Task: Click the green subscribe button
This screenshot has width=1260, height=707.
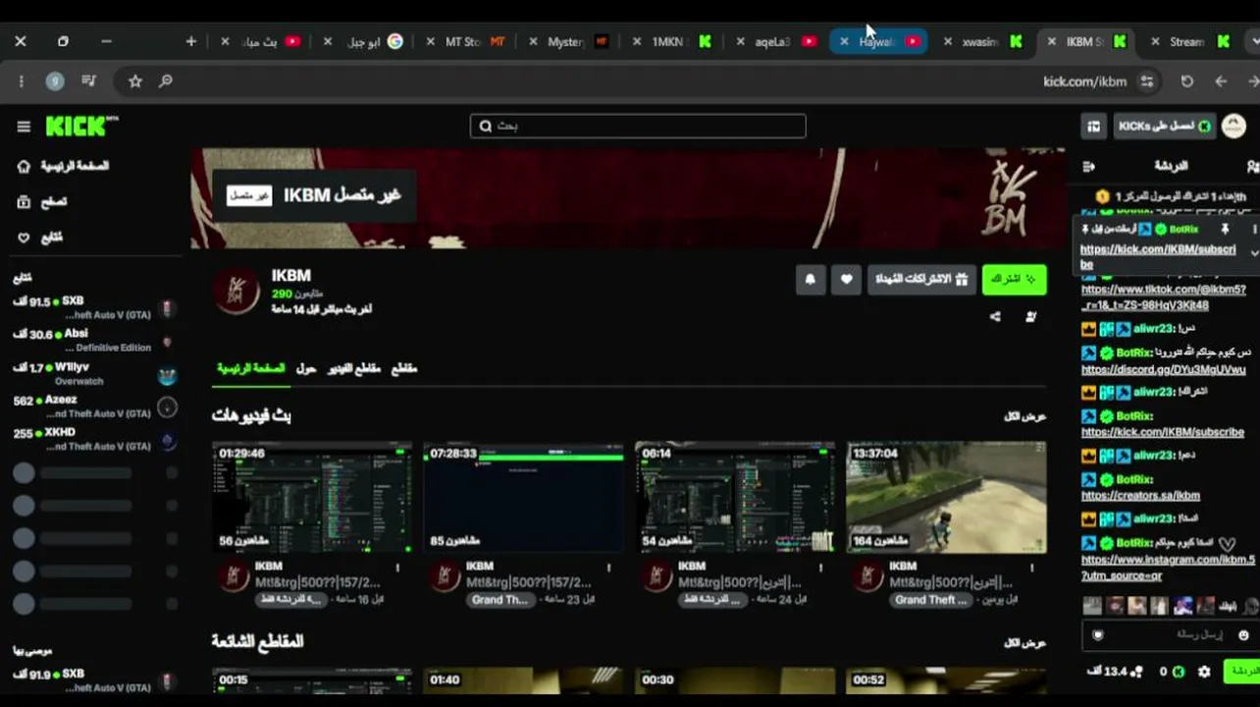Action: tap(1015, 280)
